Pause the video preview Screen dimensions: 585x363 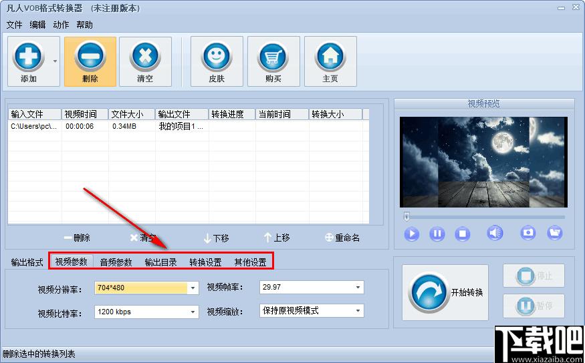tap(437, 234)
